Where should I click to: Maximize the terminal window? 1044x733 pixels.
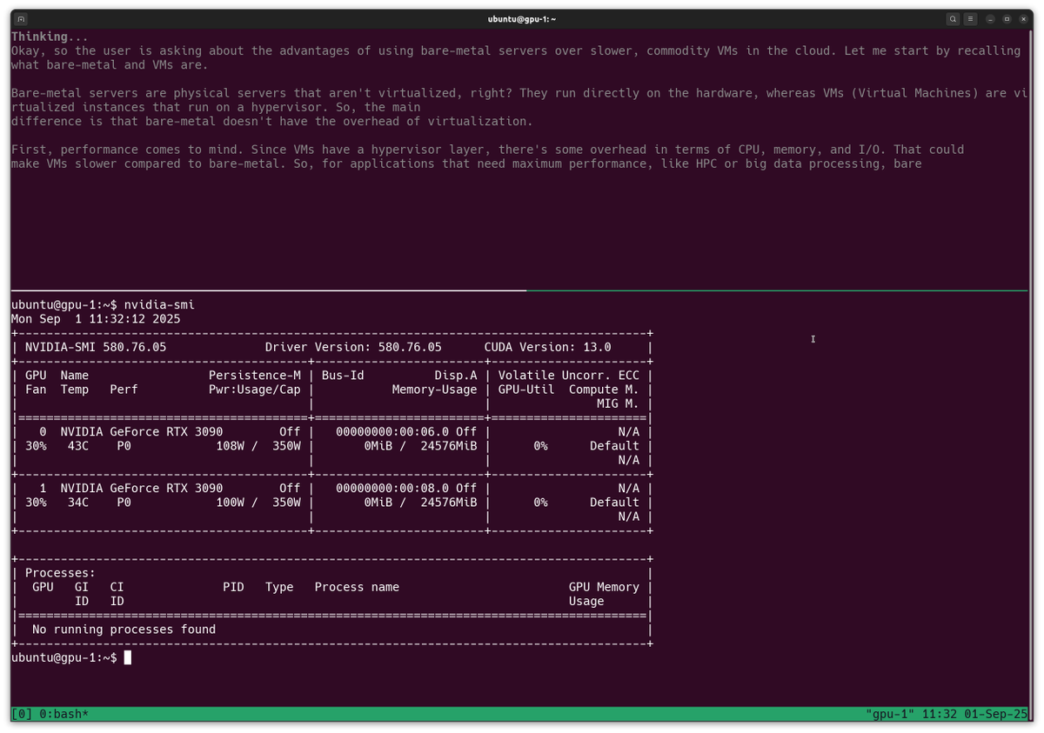coord(1007,18)
